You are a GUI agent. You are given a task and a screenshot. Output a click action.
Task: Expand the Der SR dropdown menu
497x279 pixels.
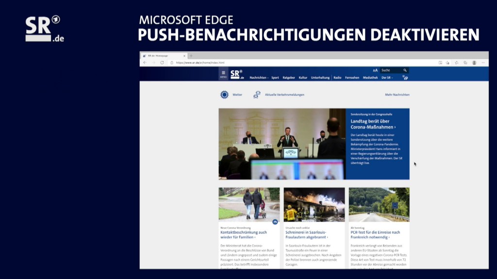click(387, 77)
